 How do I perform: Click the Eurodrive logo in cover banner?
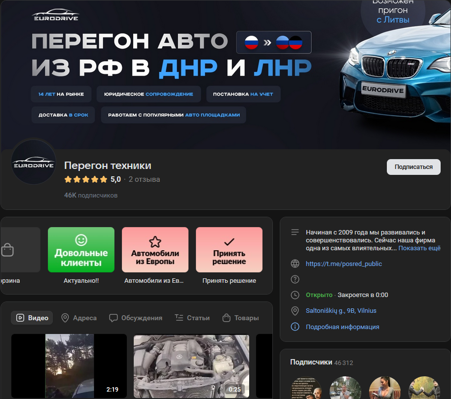[x=56, y=15]
